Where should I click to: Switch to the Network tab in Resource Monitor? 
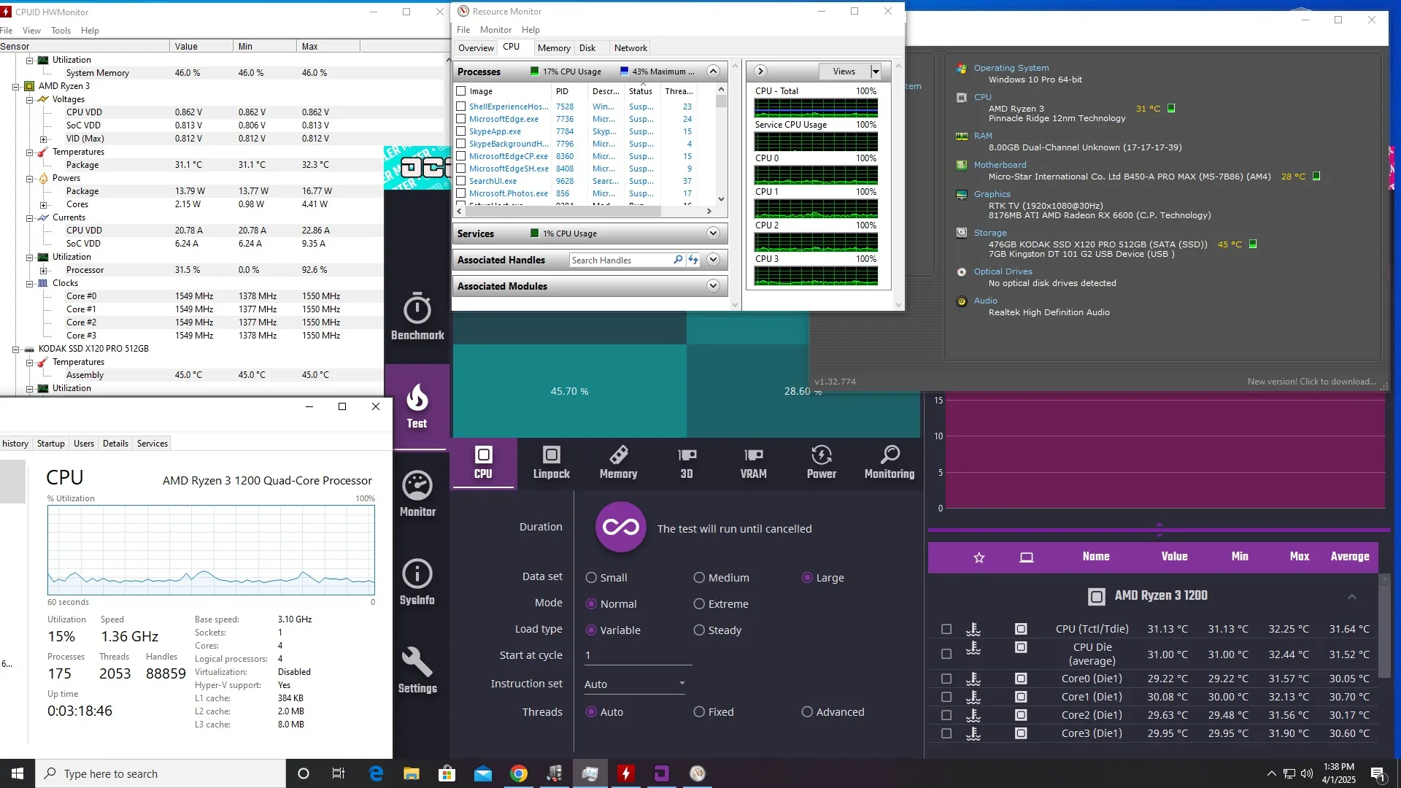point(630,48)
